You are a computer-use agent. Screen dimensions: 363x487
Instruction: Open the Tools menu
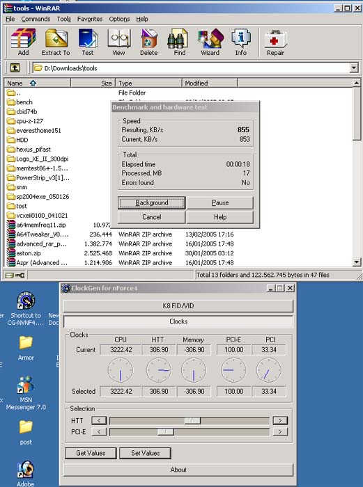[x=64, y=19]
